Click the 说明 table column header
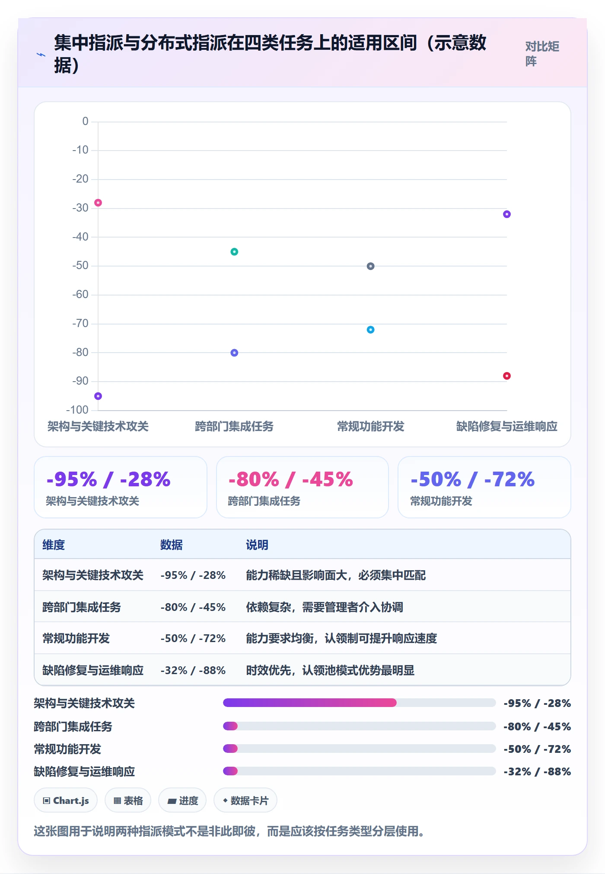The image size is (605, 874). click(x=257, y=545)
